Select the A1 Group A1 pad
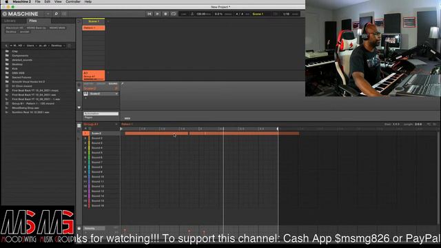The image size is (441, 248). point(94,75)
